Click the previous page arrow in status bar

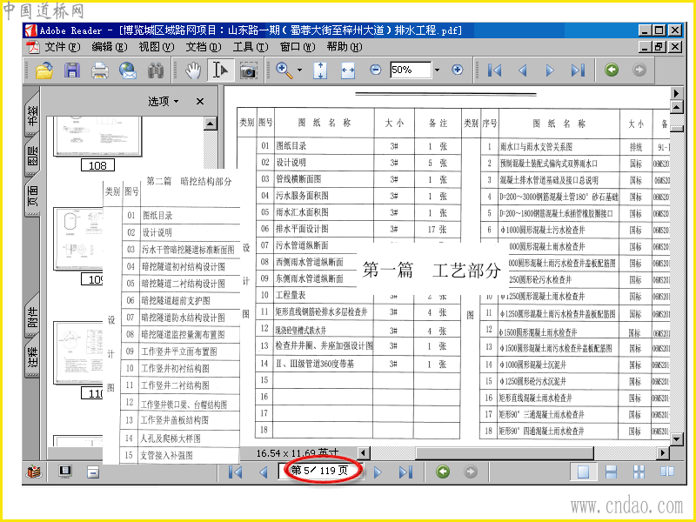264,472
